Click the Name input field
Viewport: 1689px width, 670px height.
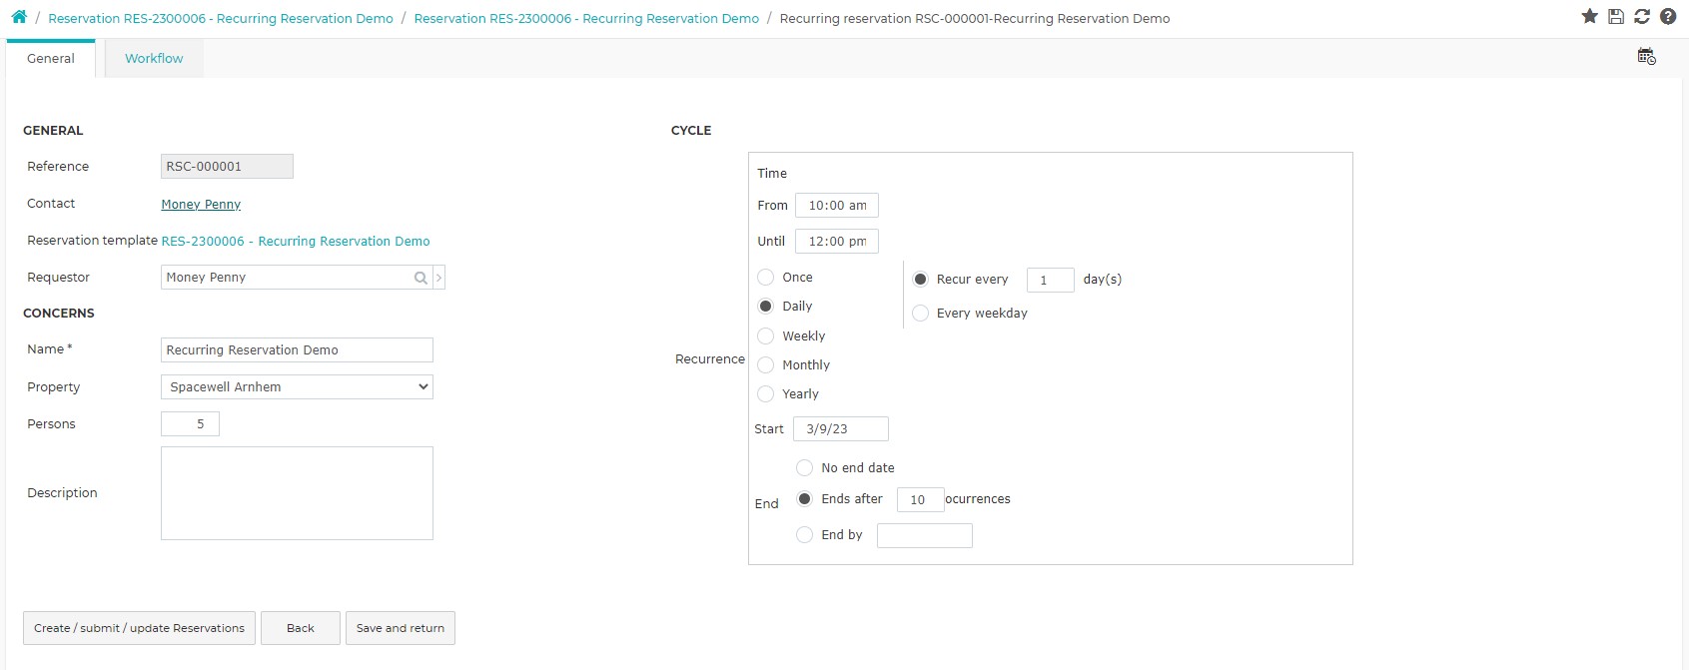[297, 350]
